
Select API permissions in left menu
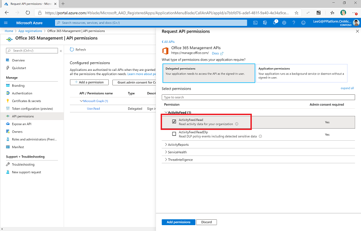[x=32, y=116]
